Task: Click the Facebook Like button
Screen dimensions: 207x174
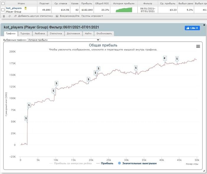Action: click(192, 28)
